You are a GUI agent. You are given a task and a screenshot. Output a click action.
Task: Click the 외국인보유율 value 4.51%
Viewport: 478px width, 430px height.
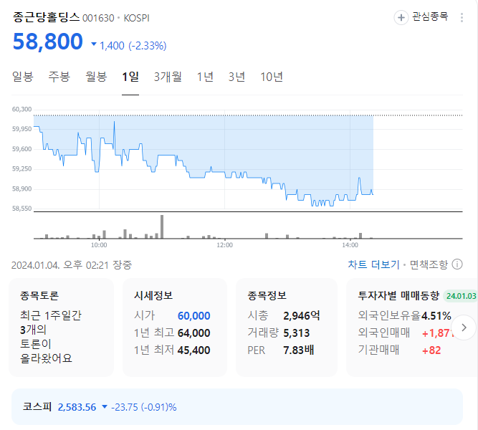[x=436, y=315]
